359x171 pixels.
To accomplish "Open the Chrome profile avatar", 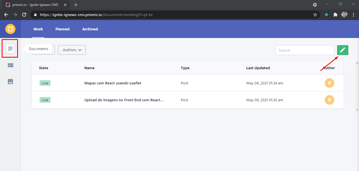I will coord(344,15).
